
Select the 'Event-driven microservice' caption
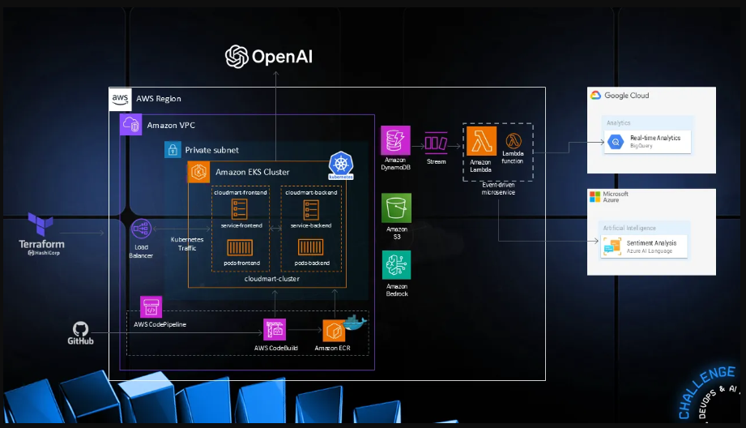pyautogui.click(x=498, y=189)
